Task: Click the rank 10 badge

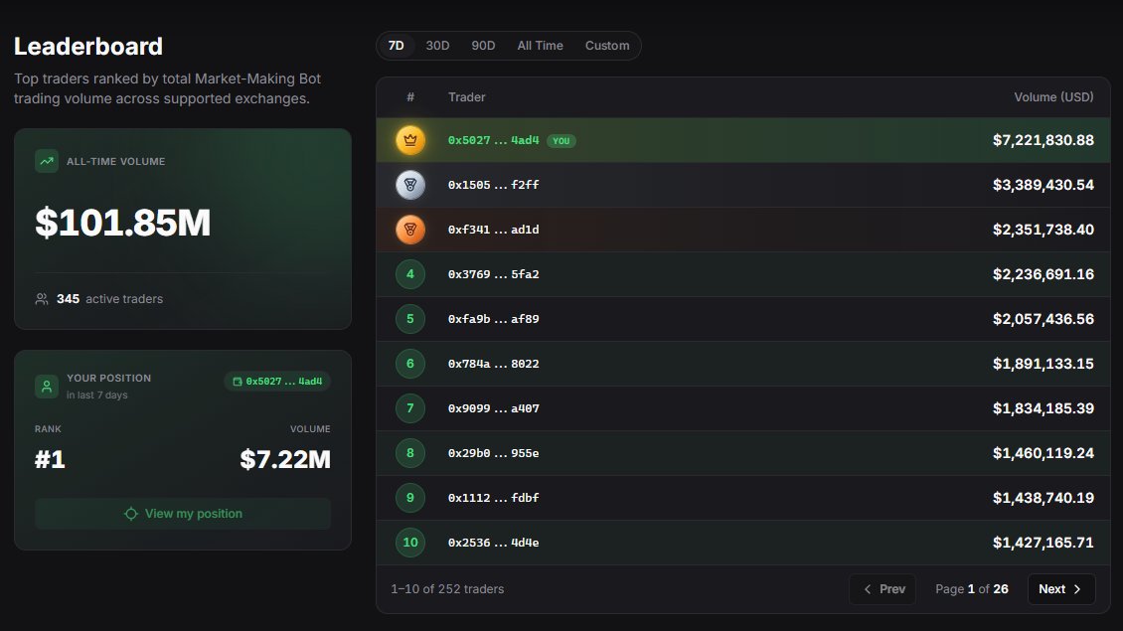Action: (x=410, y=543)
